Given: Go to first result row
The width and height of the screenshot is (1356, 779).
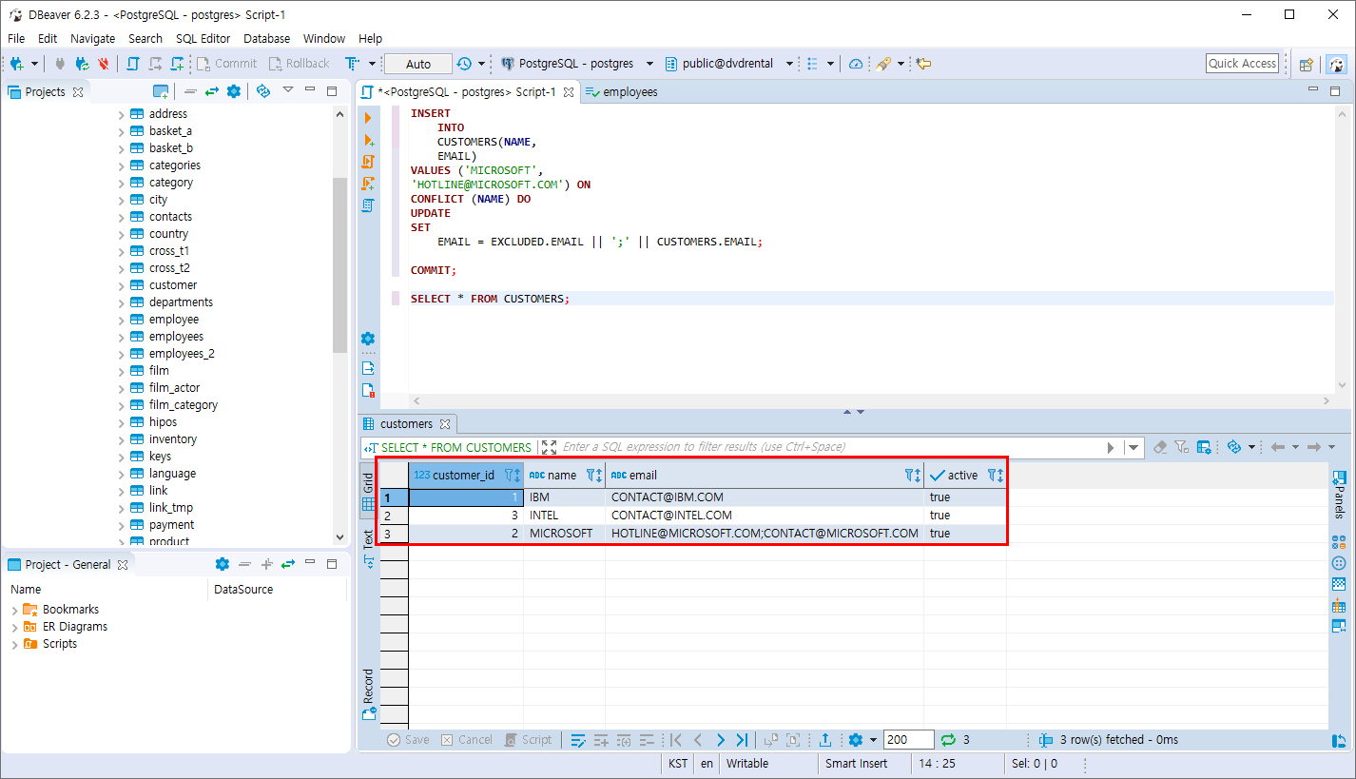Looking at the screenshot, I should pos(676,740).
